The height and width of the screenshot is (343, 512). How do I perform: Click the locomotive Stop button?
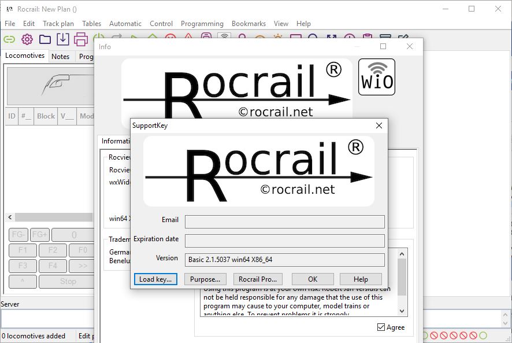coord(66,281)
